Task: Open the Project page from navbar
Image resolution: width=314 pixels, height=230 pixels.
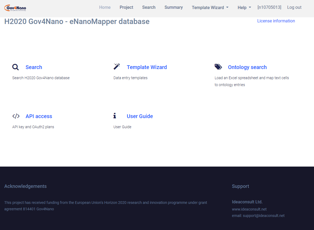Action: 126,7
